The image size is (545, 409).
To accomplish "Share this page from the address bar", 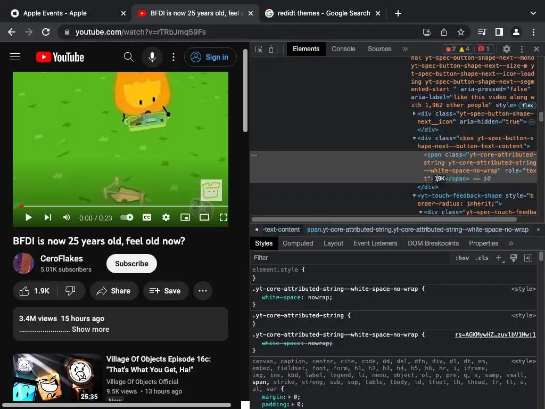I will click(x=444, y=32).
